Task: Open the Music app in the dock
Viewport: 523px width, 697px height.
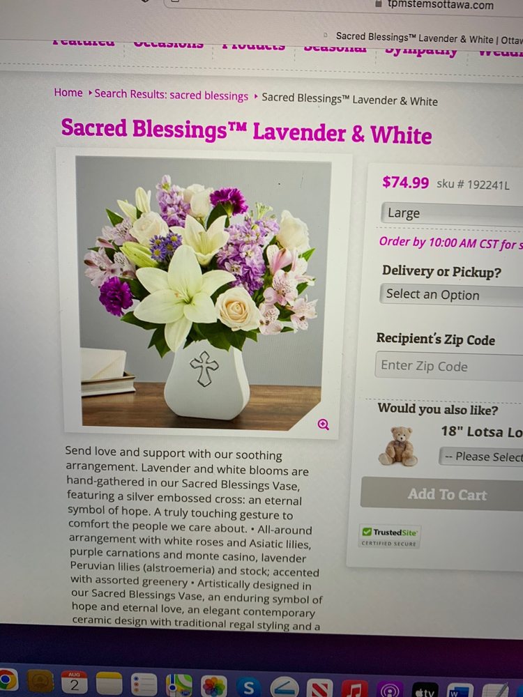Action: point(354,689)
